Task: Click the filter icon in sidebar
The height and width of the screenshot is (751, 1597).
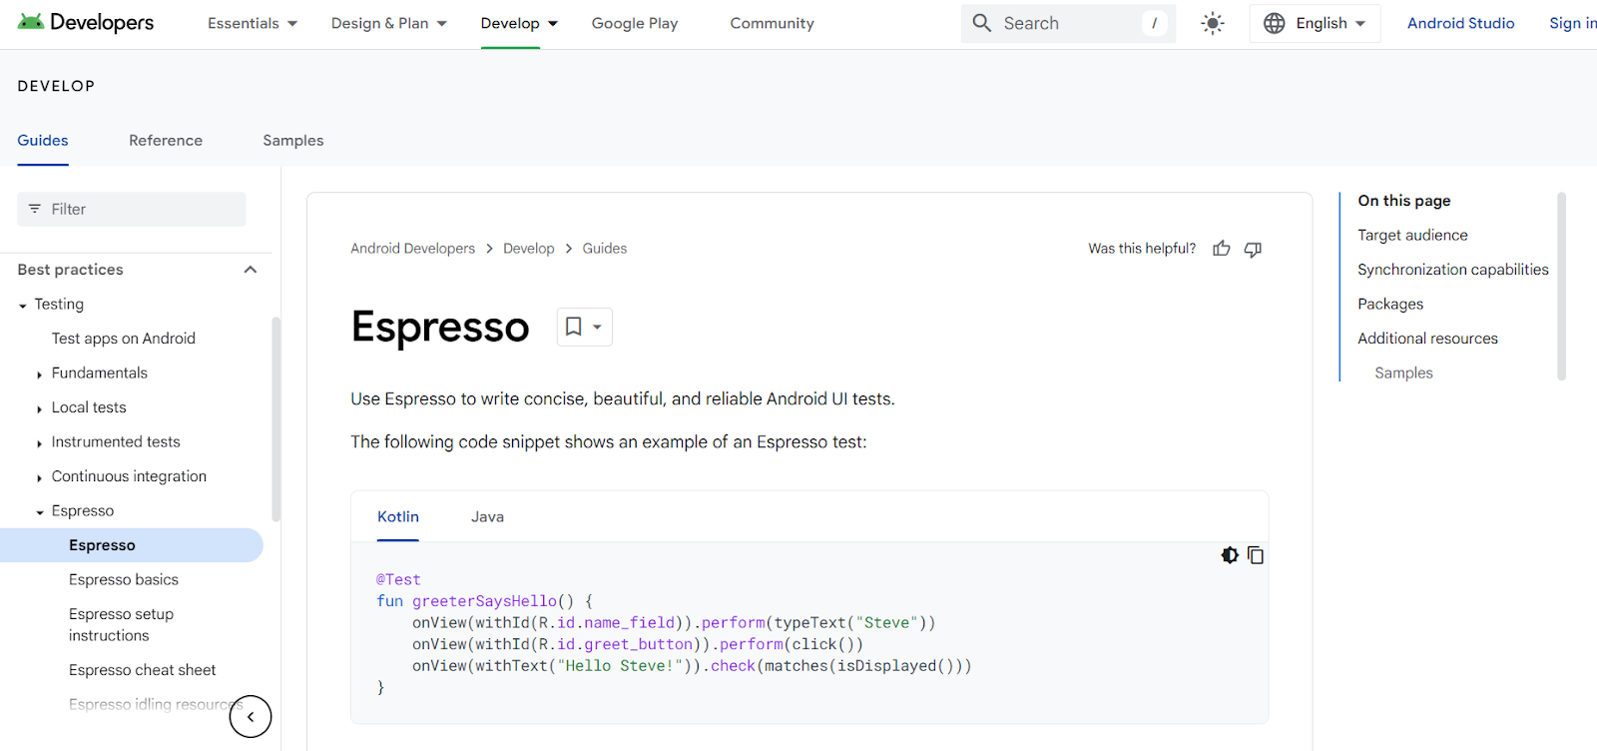Action: (35, 209)
